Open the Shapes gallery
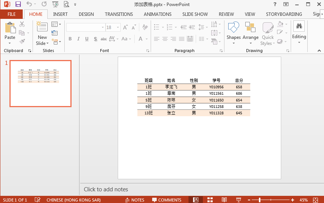 click(234, 33)
